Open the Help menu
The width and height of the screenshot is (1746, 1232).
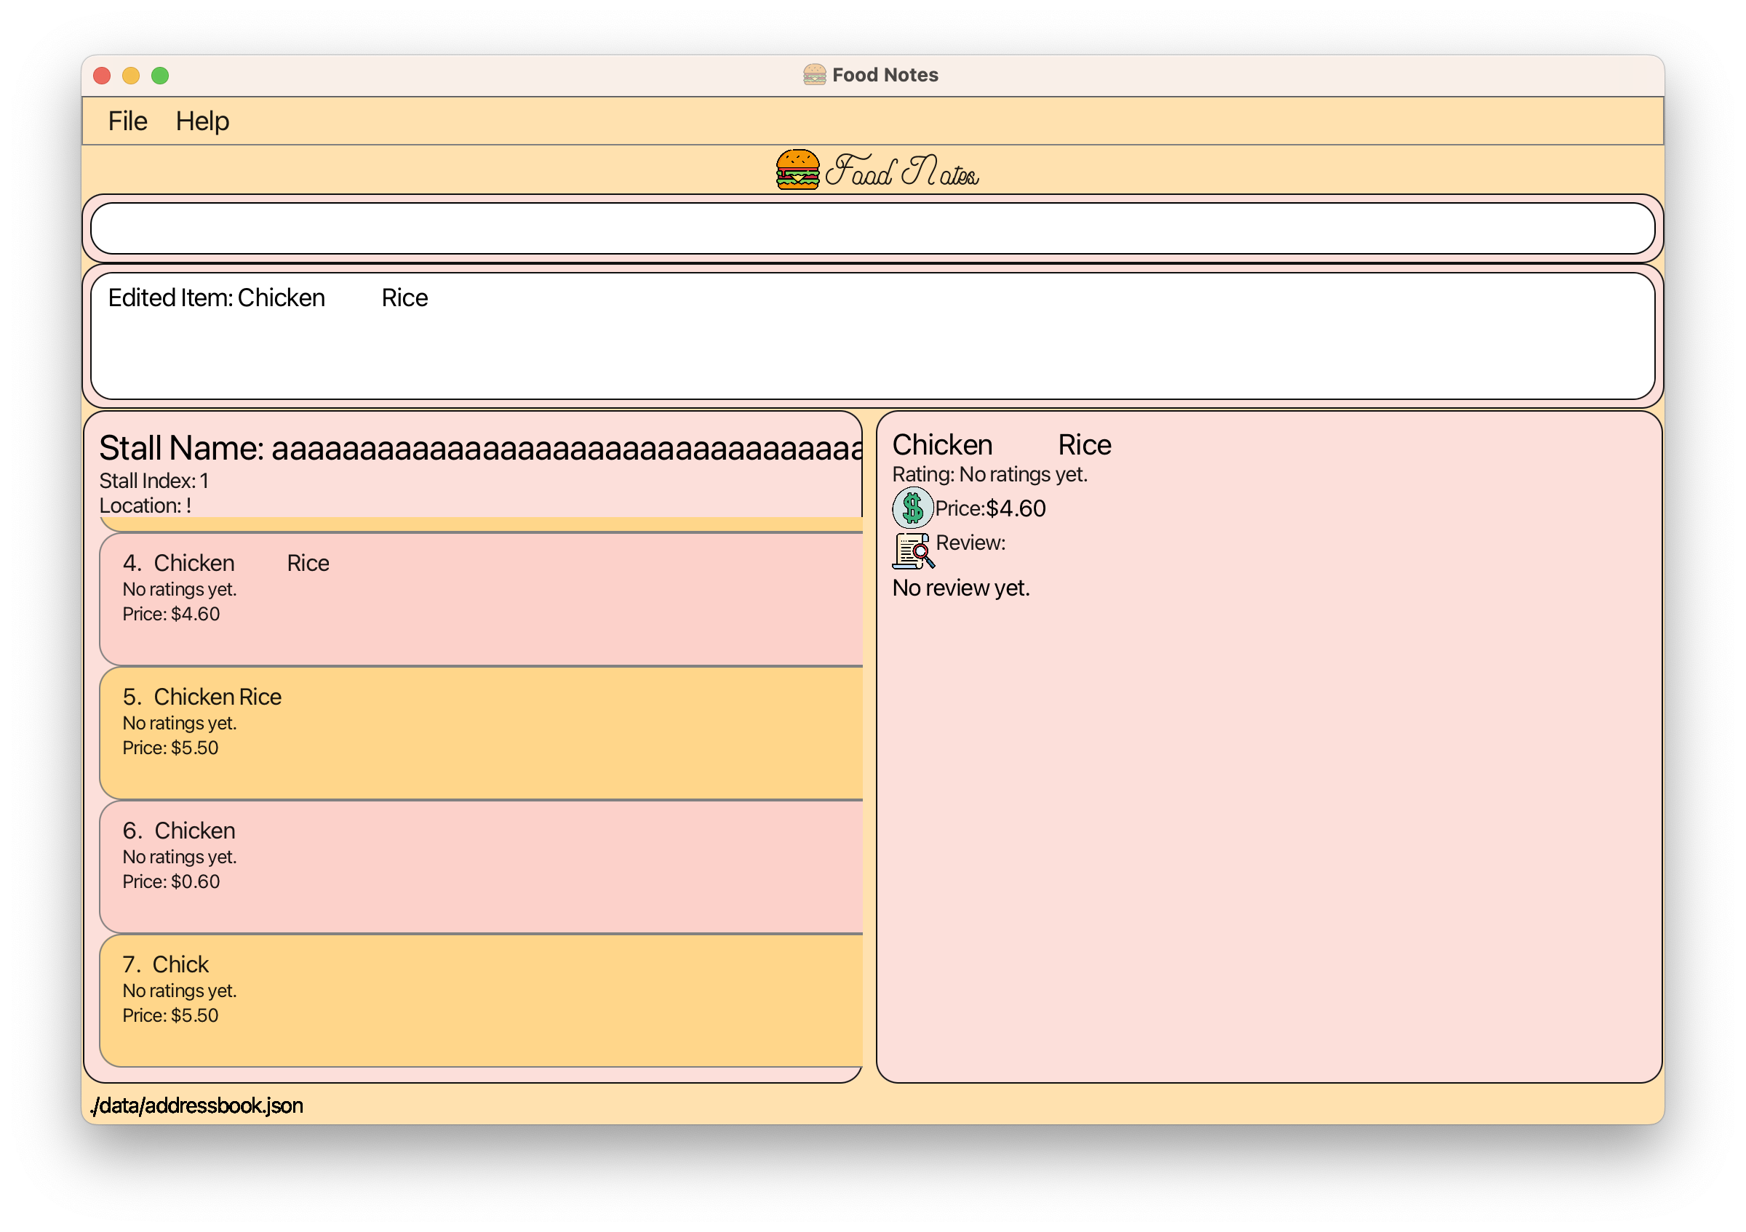pos(202,121)
